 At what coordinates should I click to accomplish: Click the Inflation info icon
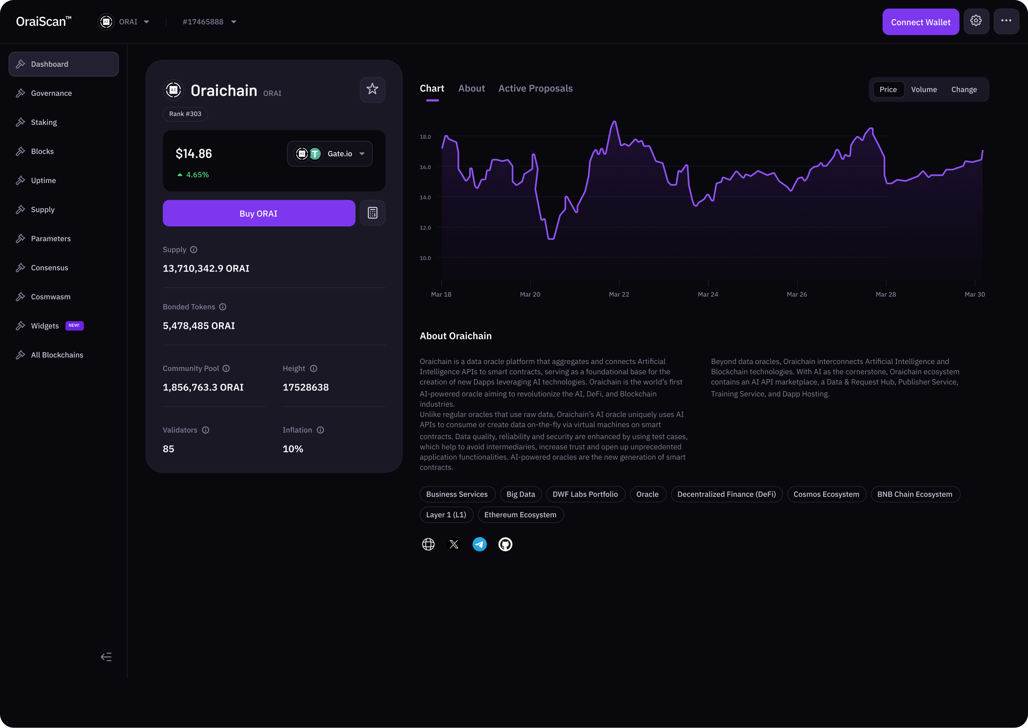click(x=321, y=430)
